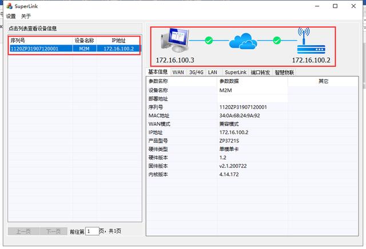Click the IP地址 column header in device list

(118, 41)
